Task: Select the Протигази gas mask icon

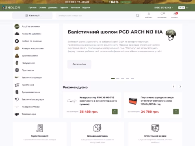Action: pyautogui.click(x=17, y=70)
